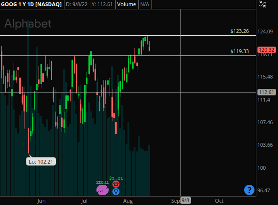Click the $1.21 earnings value label
Image resolution: width=278 pixels, height=205 pixels.
coord(116,178)
